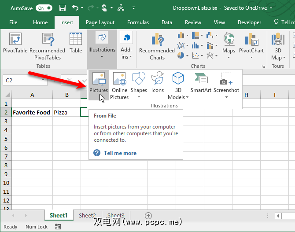Toggle the AutoSave switch off

click(x=43, y=8)
